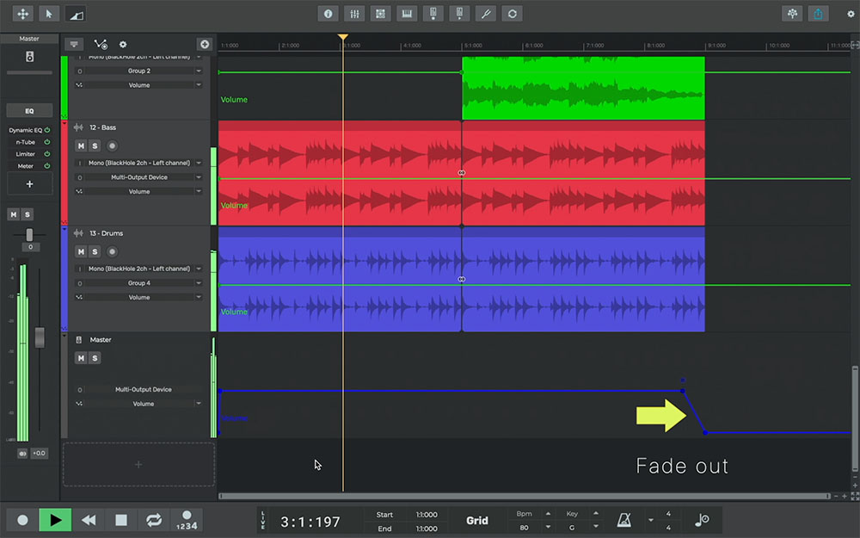Select the arrow pointer tool

pos(49,14)
